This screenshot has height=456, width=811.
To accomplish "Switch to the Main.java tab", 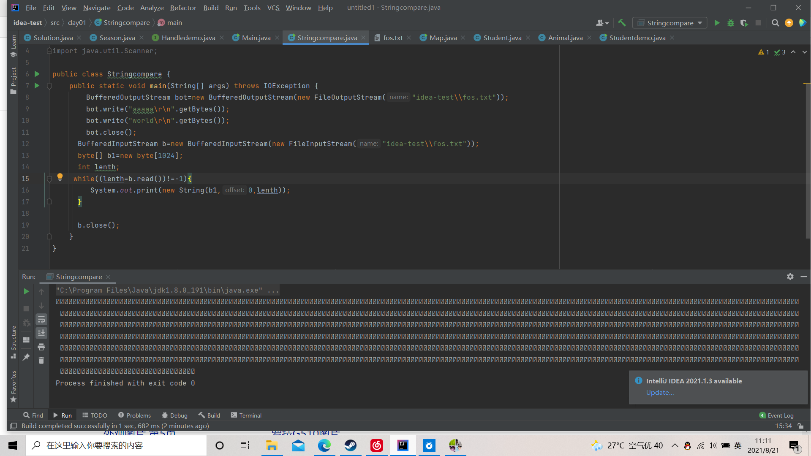I will [x=256, y=38].
